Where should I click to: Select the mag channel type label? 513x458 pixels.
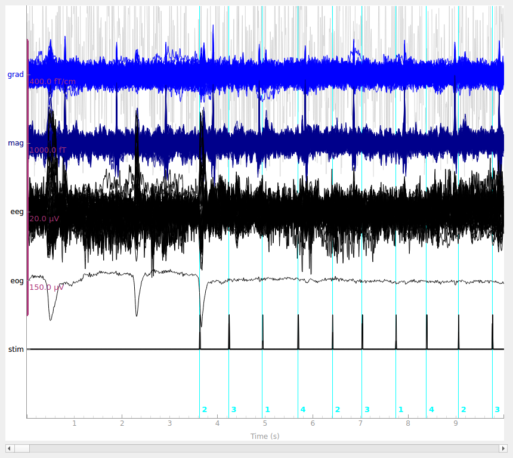(16, 143)
